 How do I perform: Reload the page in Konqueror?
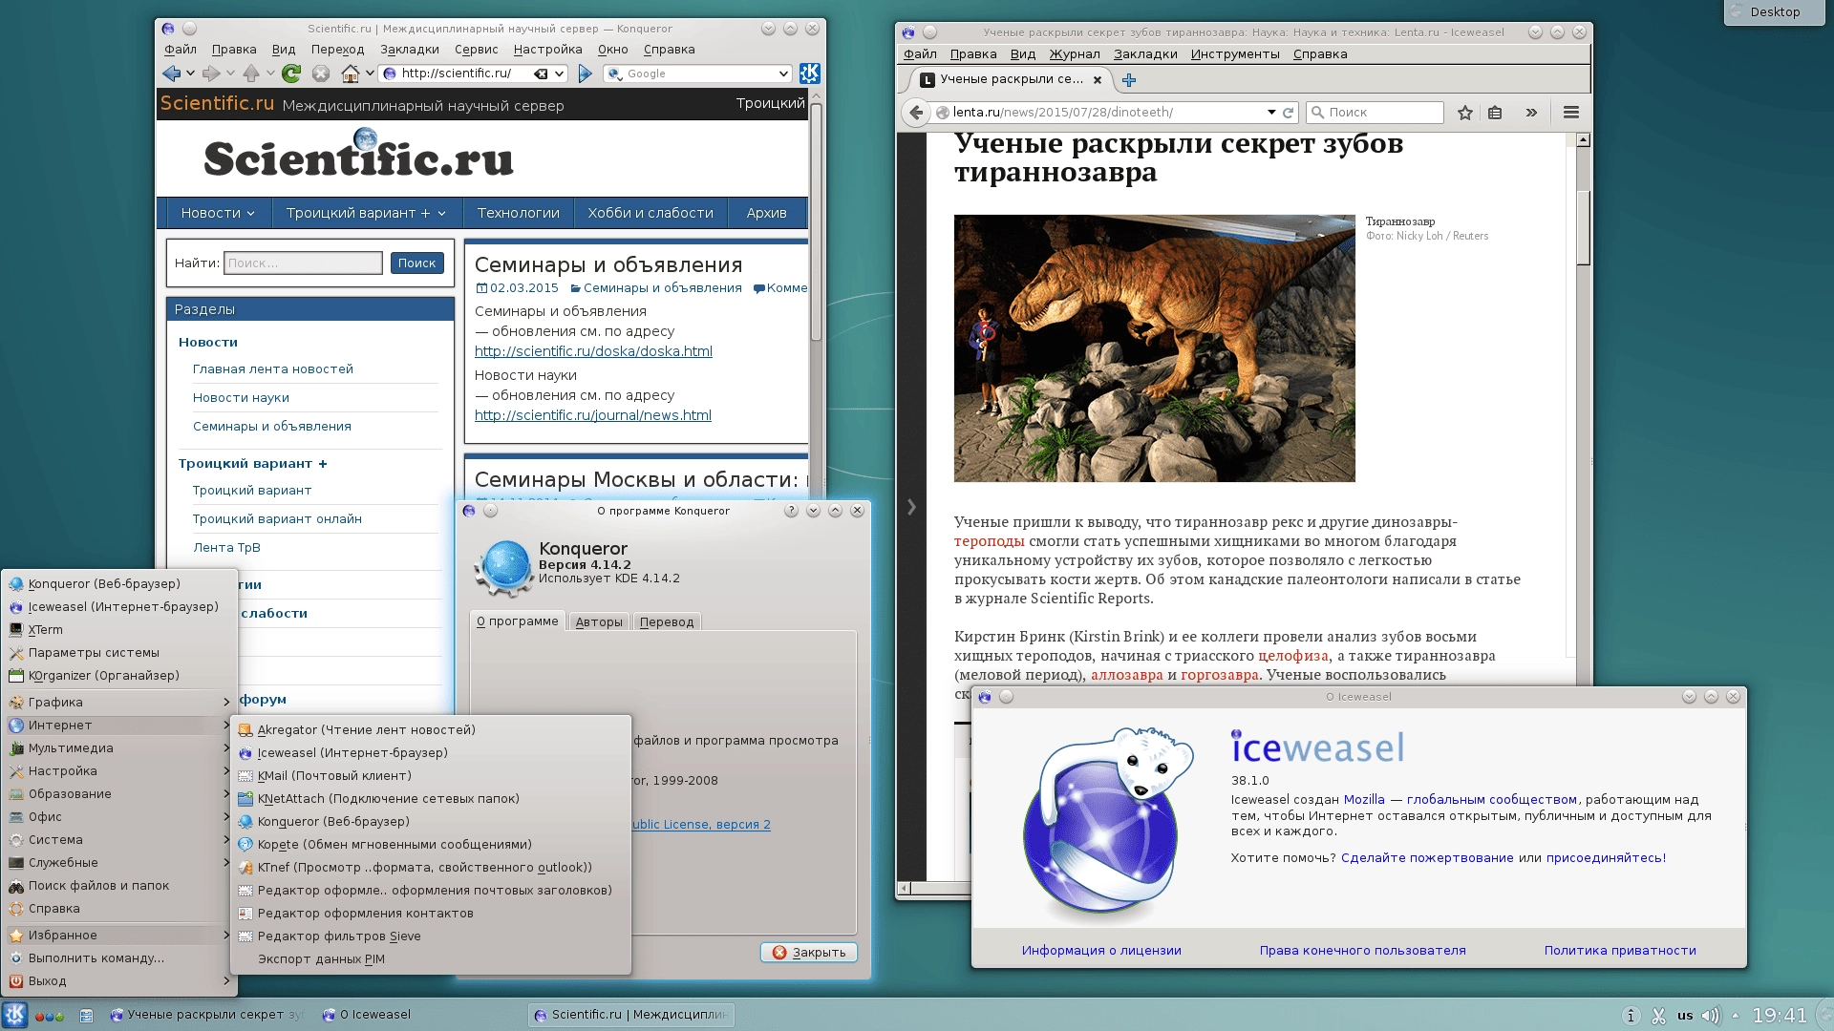coord(291,74)
